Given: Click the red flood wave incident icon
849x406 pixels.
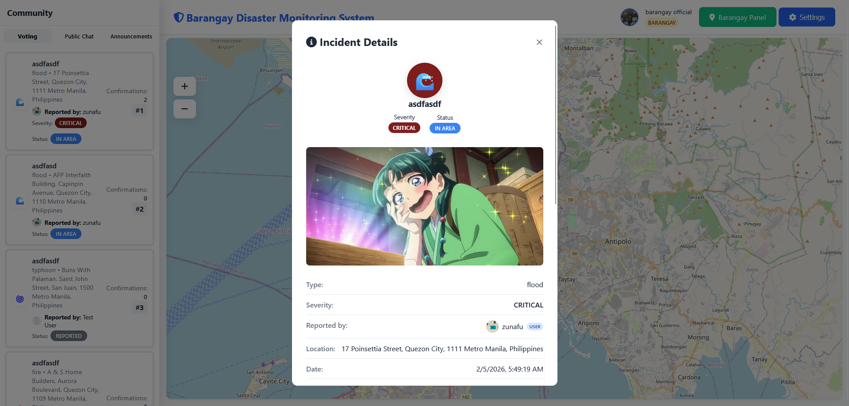Looking at the screenshot, I should [425, 80].
